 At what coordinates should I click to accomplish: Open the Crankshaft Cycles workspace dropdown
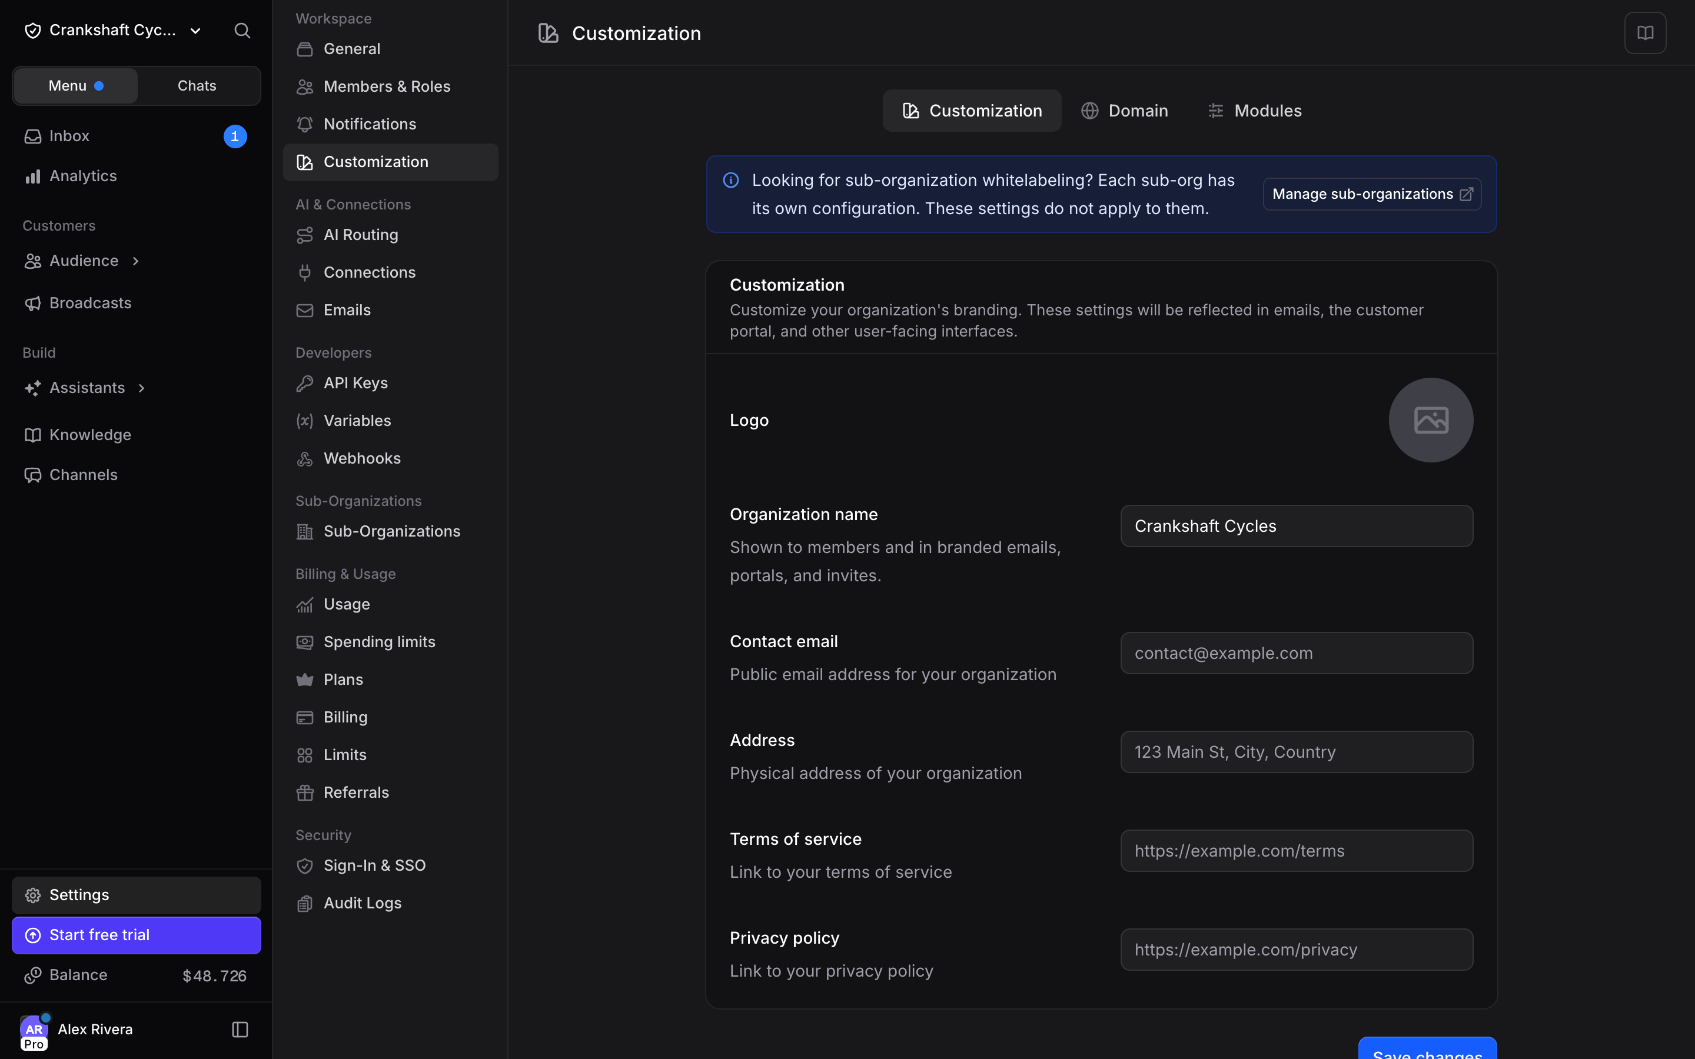[x=114, y=30]
